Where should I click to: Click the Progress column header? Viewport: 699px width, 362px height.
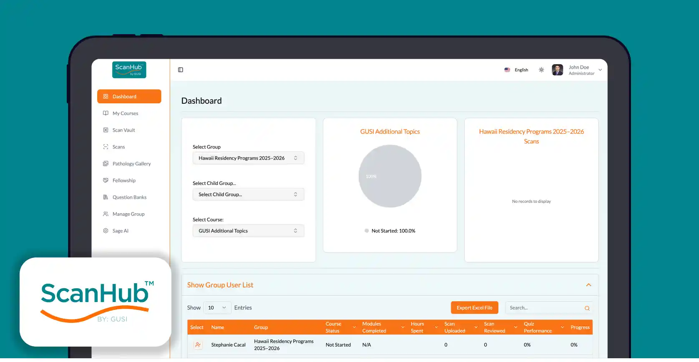click(x=580, y=327)
